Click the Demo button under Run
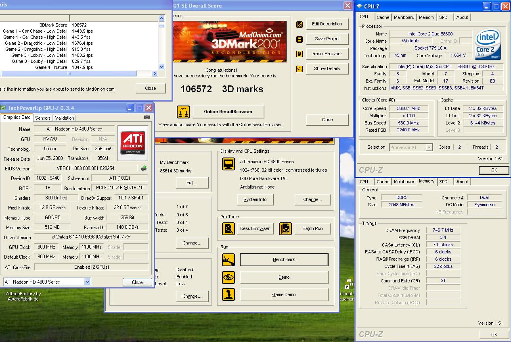Viewport: 511px width, 342px height. pos(284,277)
